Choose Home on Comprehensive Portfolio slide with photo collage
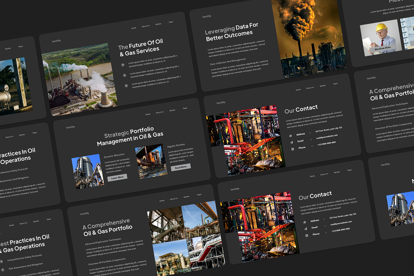 (x=162, y=201)
